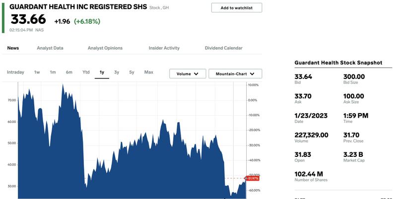Click the +6.18% percent change

click(87, 21)
